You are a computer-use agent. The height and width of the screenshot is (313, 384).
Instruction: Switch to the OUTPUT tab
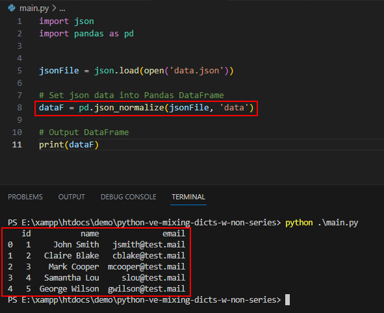[71, 197]
